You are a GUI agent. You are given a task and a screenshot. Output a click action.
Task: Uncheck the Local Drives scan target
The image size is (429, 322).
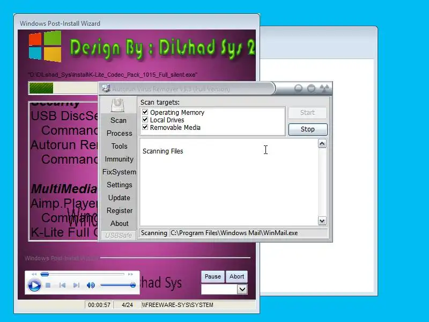[x=145, y=120]
